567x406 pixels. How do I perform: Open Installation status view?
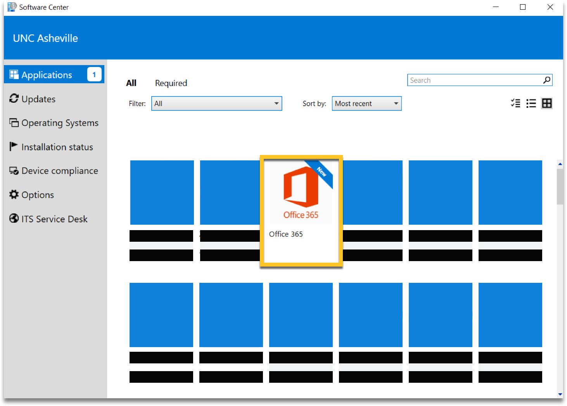point(13,146)
